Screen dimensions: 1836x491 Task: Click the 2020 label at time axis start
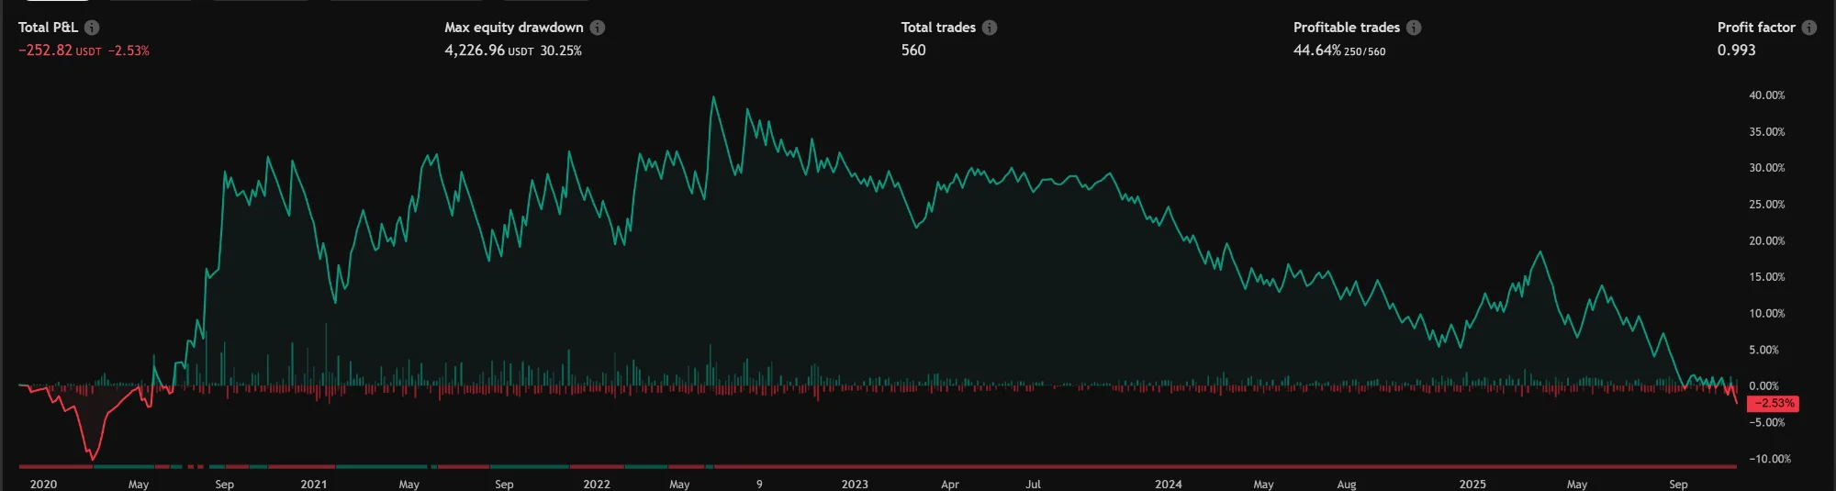click(x=43, y=484)
